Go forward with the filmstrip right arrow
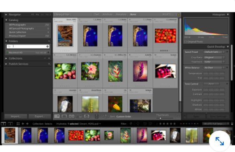This screenshot has width=235, height=152. point(27,124)
